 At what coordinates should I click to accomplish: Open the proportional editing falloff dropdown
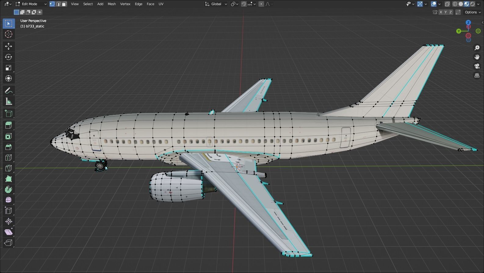pos(269,4)
